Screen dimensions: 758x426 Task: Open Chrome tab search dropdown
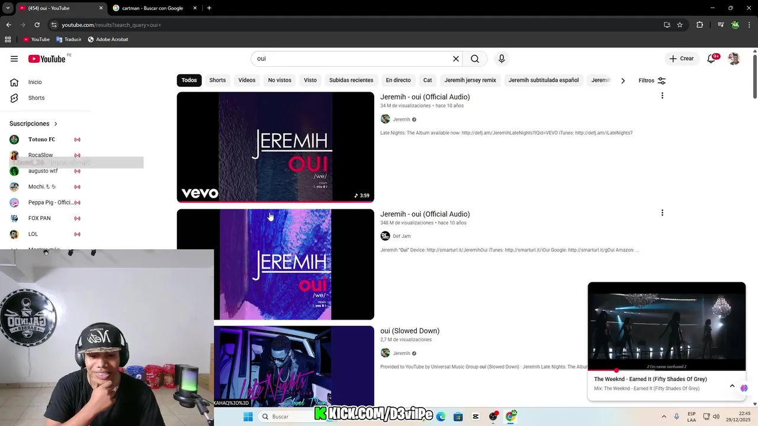click(8, 8)
